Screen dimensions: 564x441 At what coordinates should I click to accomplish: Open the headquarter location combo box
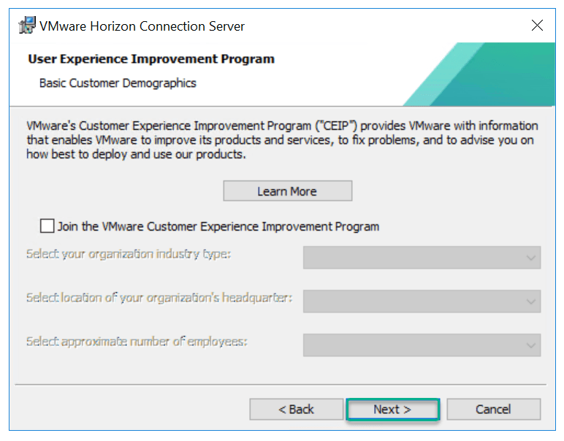(422, 301)
